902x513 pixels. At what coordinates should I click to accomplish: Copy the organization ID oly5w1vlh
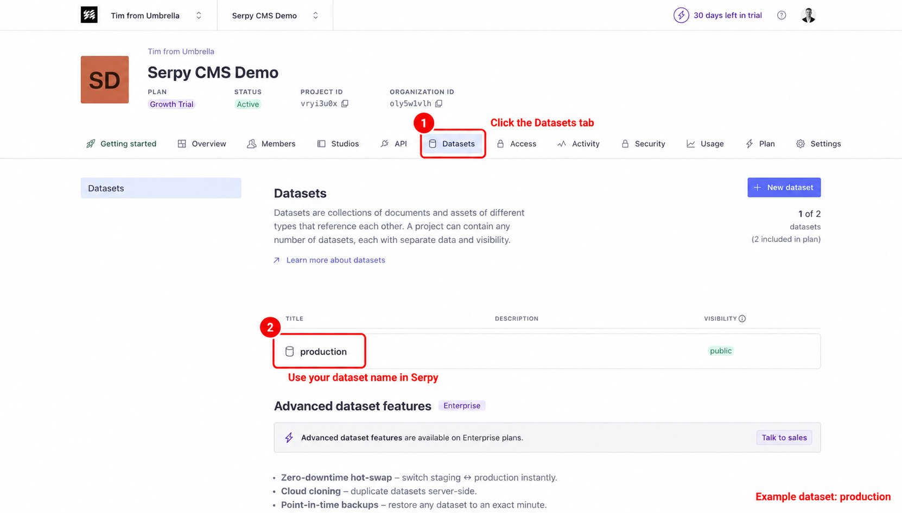pyautogui.click(x=439, y=104)
